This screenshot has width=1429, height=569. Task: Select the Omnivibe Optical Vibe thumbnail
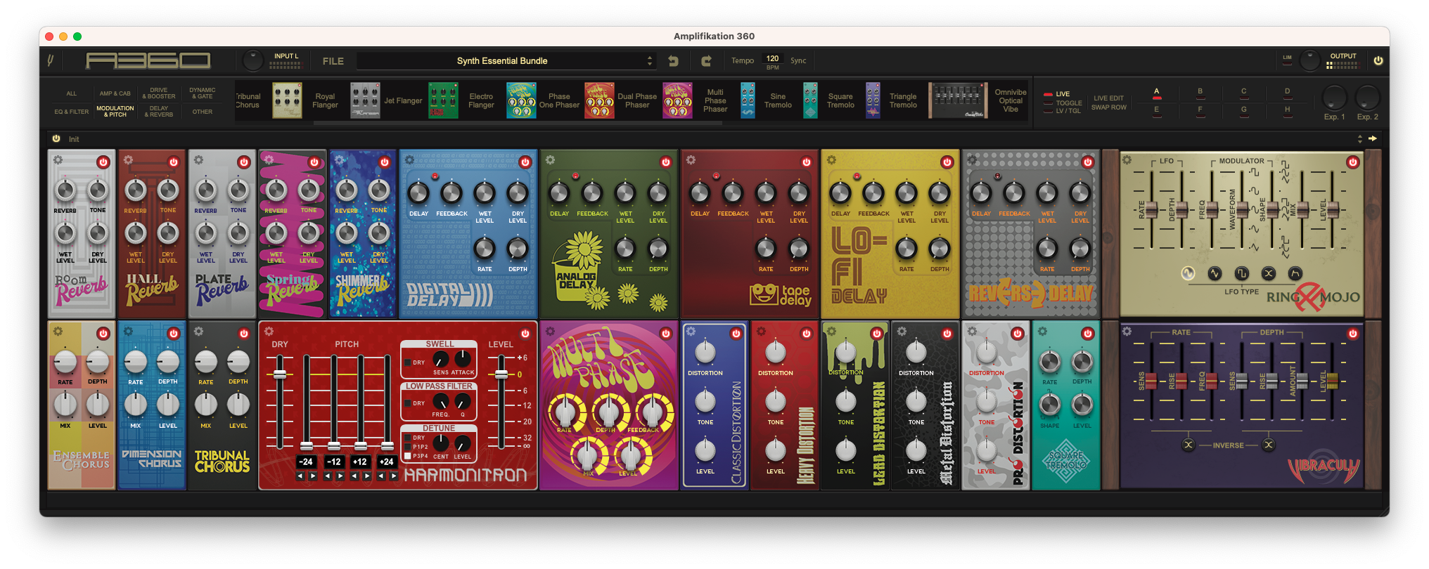coord(958,100)
